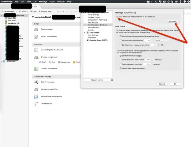Open the Write button dropdown arrow
Viewport: 191px width, 147px height.
[28, 11]
